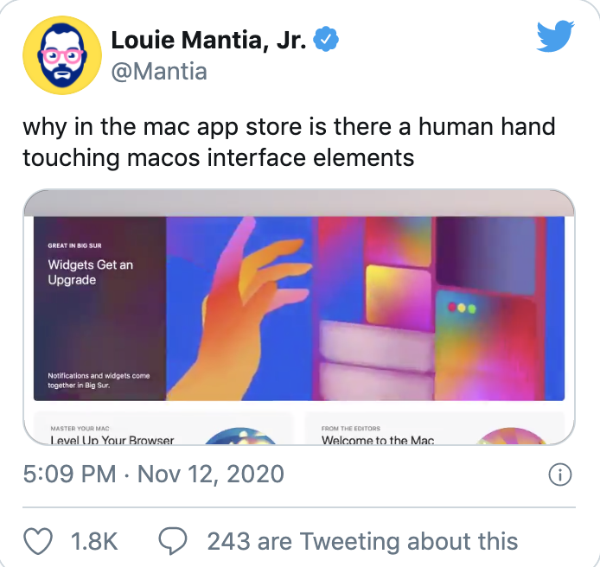This screenshot has width=600, height=567.
Task: Click the Louie Mantia, Jr. display name
Action: click(208, 40)
